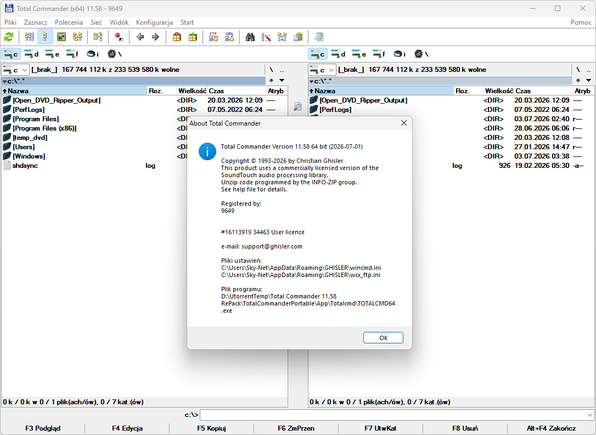Go to root with left panel backslash button
Screen dimensions: 596x435
tap(272, 70)
